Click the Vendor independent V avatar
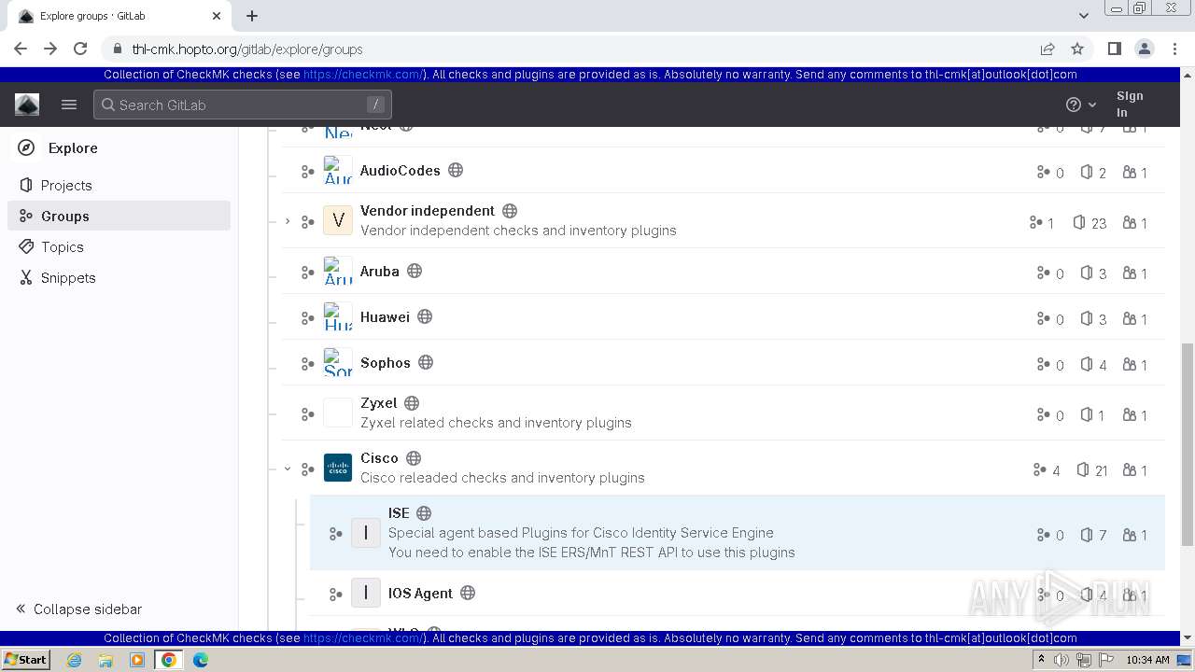This screenshot has height=672, width=1195. [338, 221]
